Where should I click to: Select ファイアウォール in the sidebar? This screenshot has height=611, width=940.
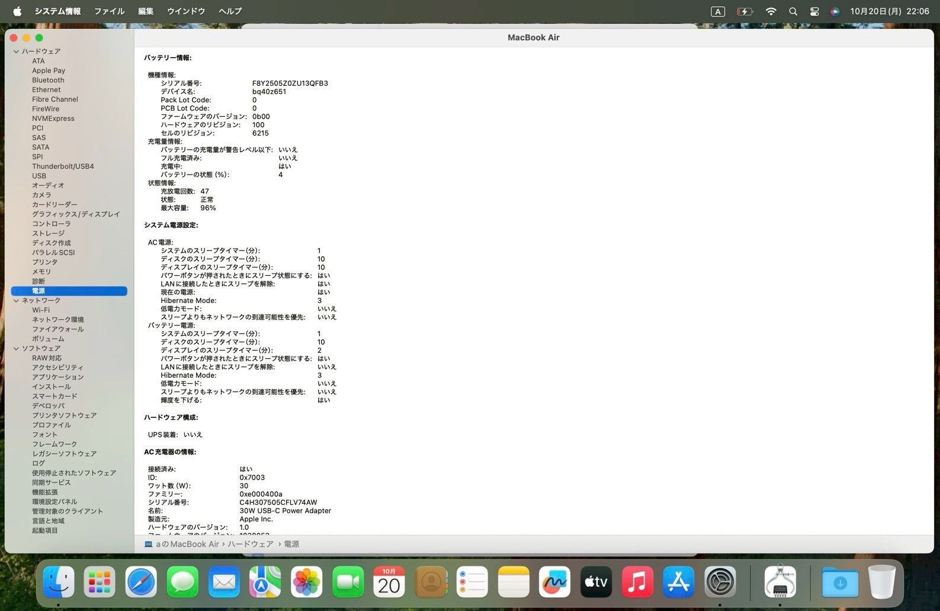(57, 329)
